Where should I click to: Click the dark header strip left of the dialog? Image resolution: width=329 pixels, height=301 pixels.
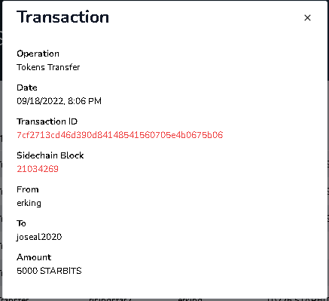click(1, 40)
